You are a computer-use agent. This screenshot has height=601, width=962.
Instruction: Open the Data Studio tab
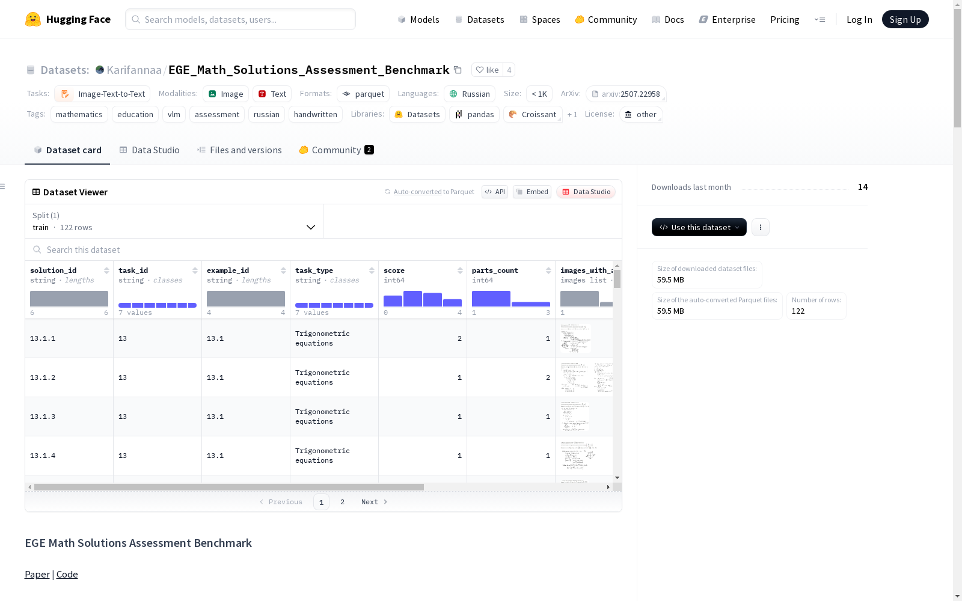point(150,150)
